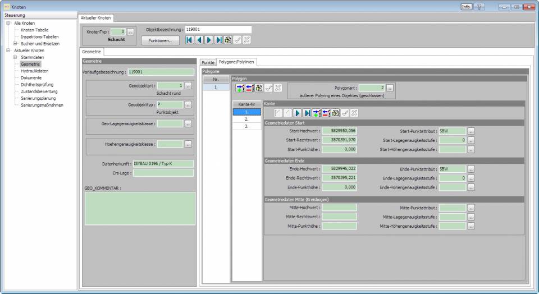Collapse the Aktueller Knoten tree node

pos(8,50)
